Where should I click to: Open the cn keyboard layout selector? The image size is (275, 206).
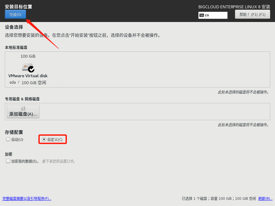(x=213, y=15)
